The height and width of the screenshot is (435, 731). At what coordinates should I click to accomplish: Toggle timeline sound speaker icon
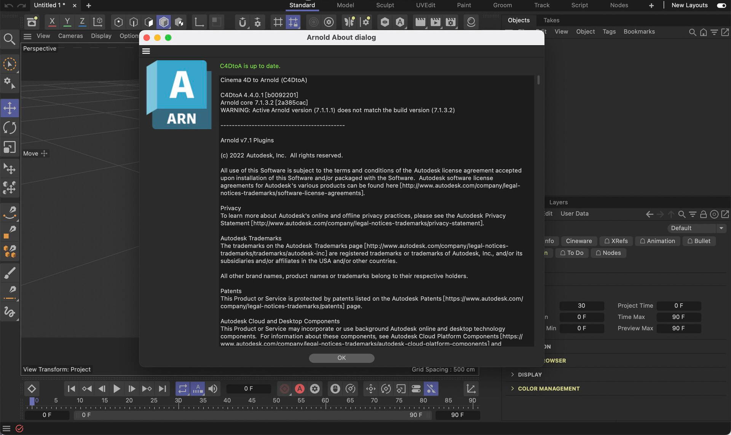tap(213, 389)
